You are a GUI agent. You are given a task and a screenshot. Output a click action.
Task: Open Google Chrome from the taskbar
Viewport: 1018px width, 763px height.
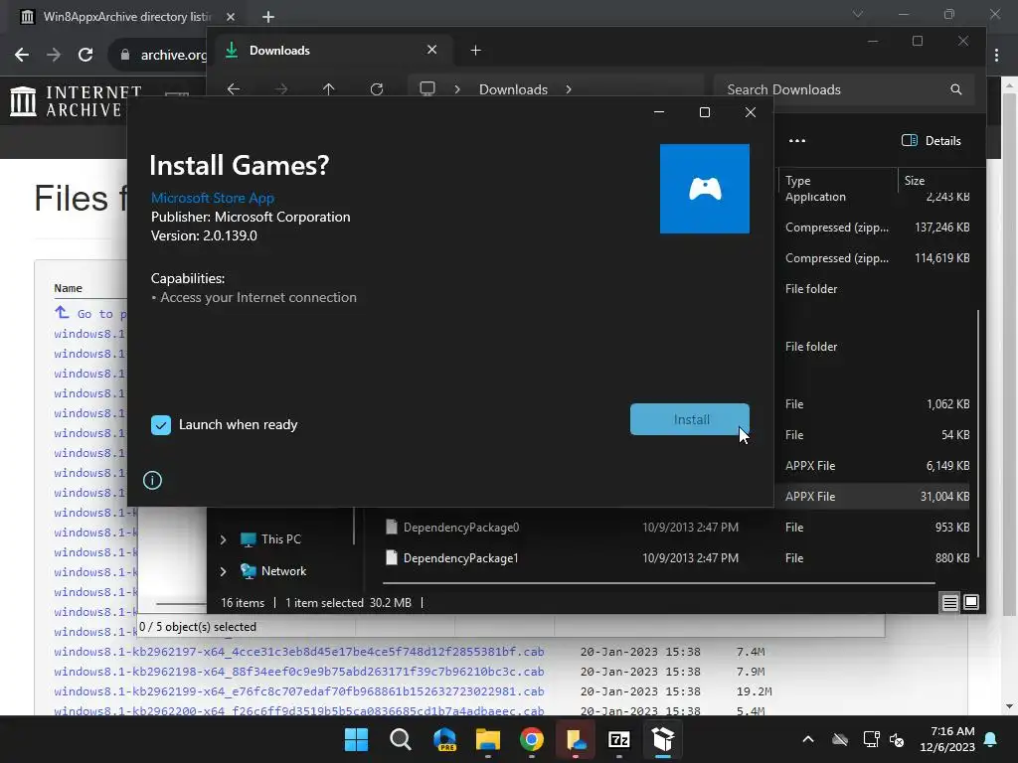pos(531,739)
